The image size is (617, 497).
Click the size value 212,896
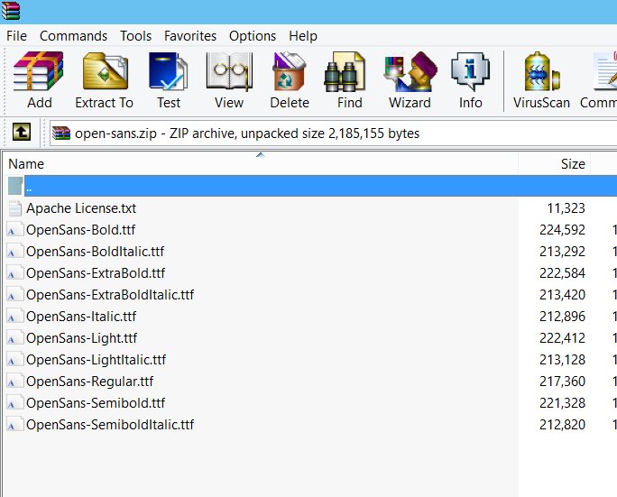pyautogui.click(x=562, y=317)
